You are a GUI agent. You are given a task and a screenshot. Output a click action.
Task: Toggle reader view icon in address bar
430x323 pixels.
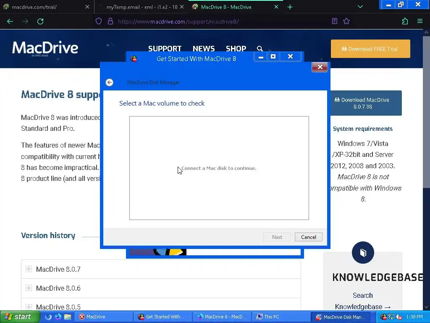(335, 21)
